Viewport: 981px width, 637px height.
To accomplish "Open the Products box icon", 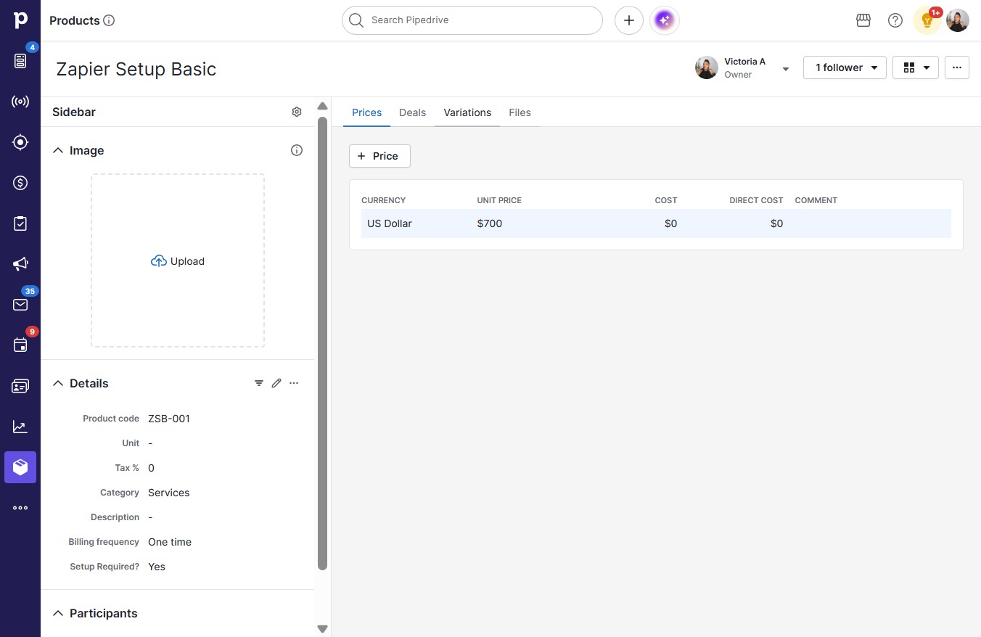I will tap(20, 467).
